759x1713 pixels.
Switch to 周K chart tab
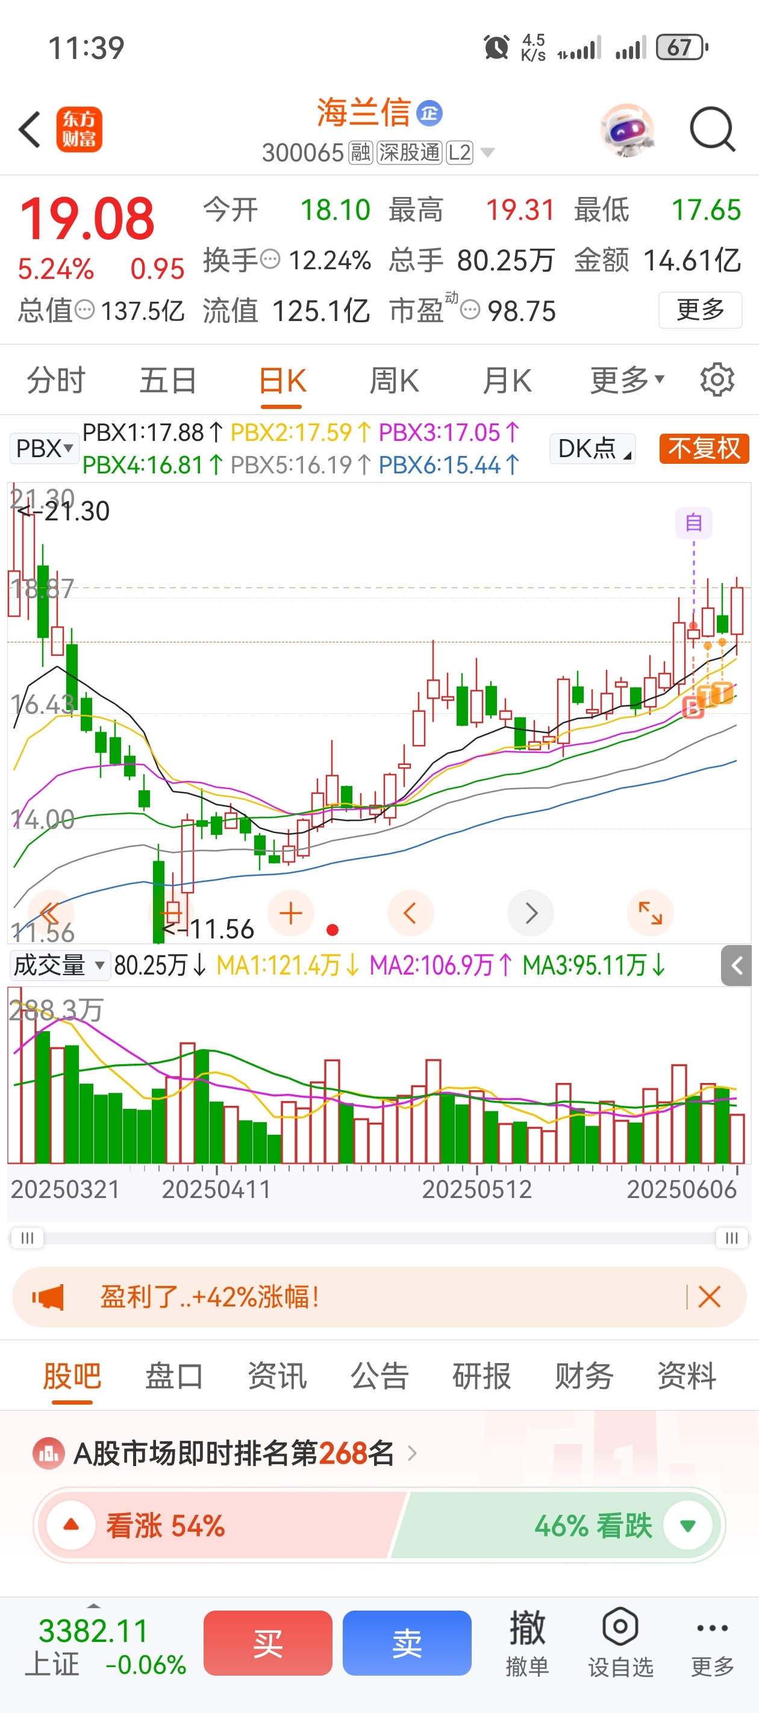tap(394, 381)
